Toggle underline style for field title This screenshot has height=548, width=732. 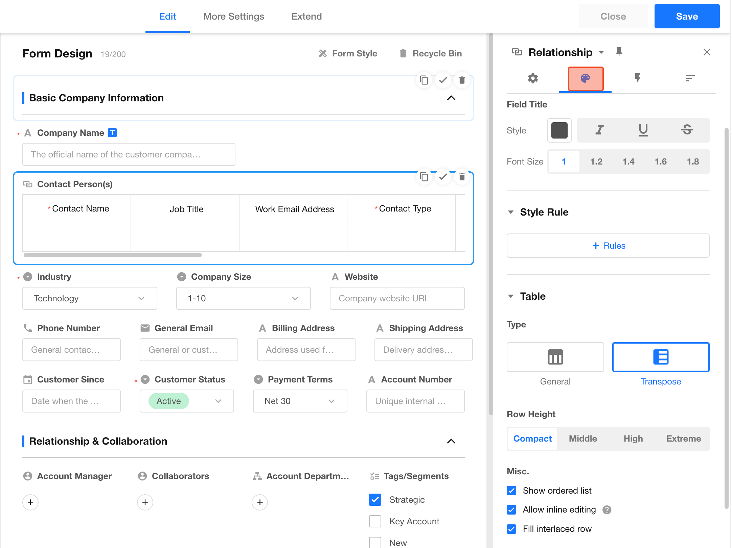click(x=643, y=130)
